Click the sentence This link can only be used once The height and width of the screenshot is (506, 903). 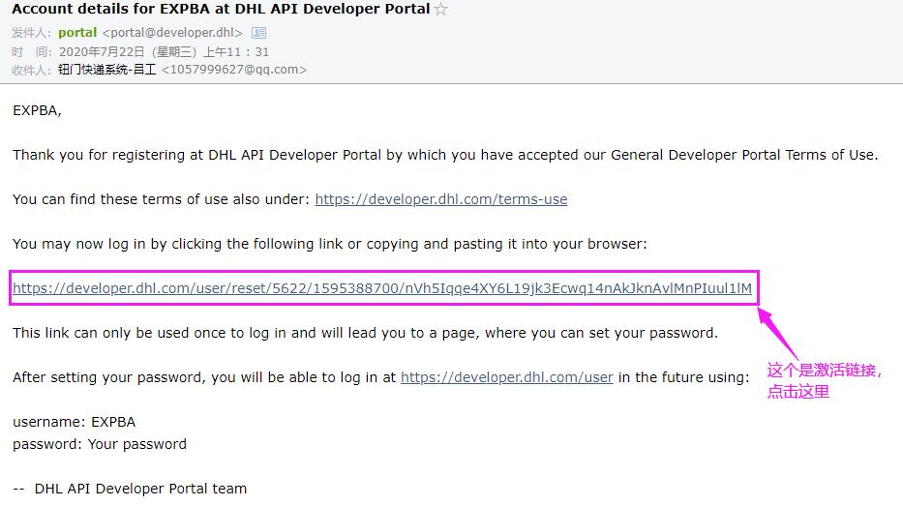(365, 333)
